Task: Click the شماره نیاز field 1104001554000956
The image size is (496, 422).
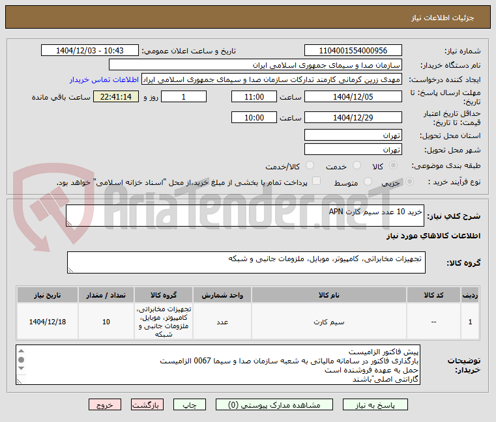Action: [353, 50]
